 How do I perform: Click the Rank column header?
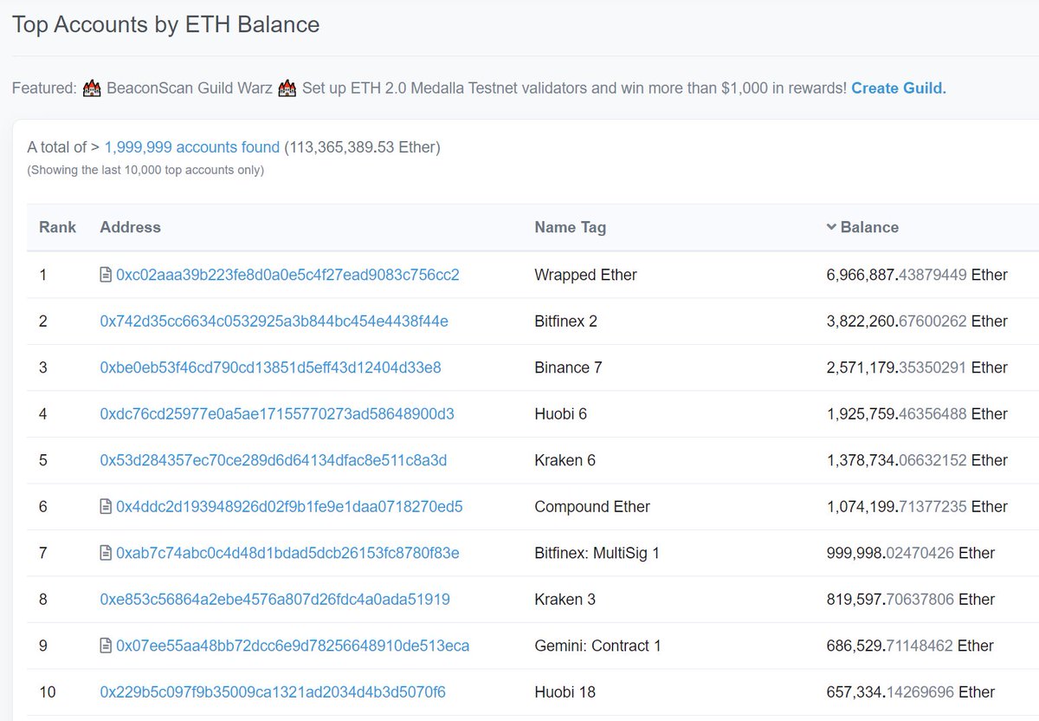coord(57,227)
